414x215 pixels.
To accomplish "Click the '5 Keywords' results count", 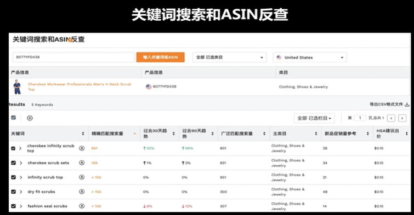I will point(42,104).
